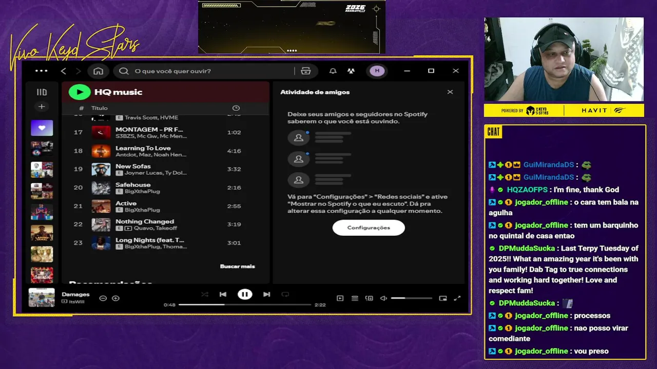Click HQZAOFPS username in chat
657x369 pixels.
(x=527, y=190)
